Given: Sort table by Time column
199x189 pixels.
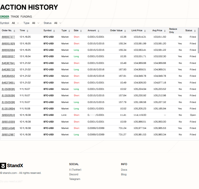Looking at the screenshot, I should pos(27,31).
